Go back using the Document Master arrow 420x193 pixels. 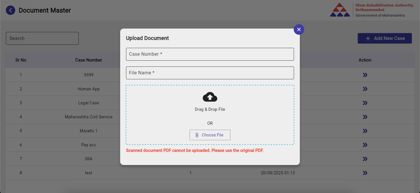10,10
